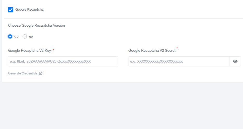
Task: Focus the Google Recaptcha V2 Key field
Action: (x=63, y=61)
